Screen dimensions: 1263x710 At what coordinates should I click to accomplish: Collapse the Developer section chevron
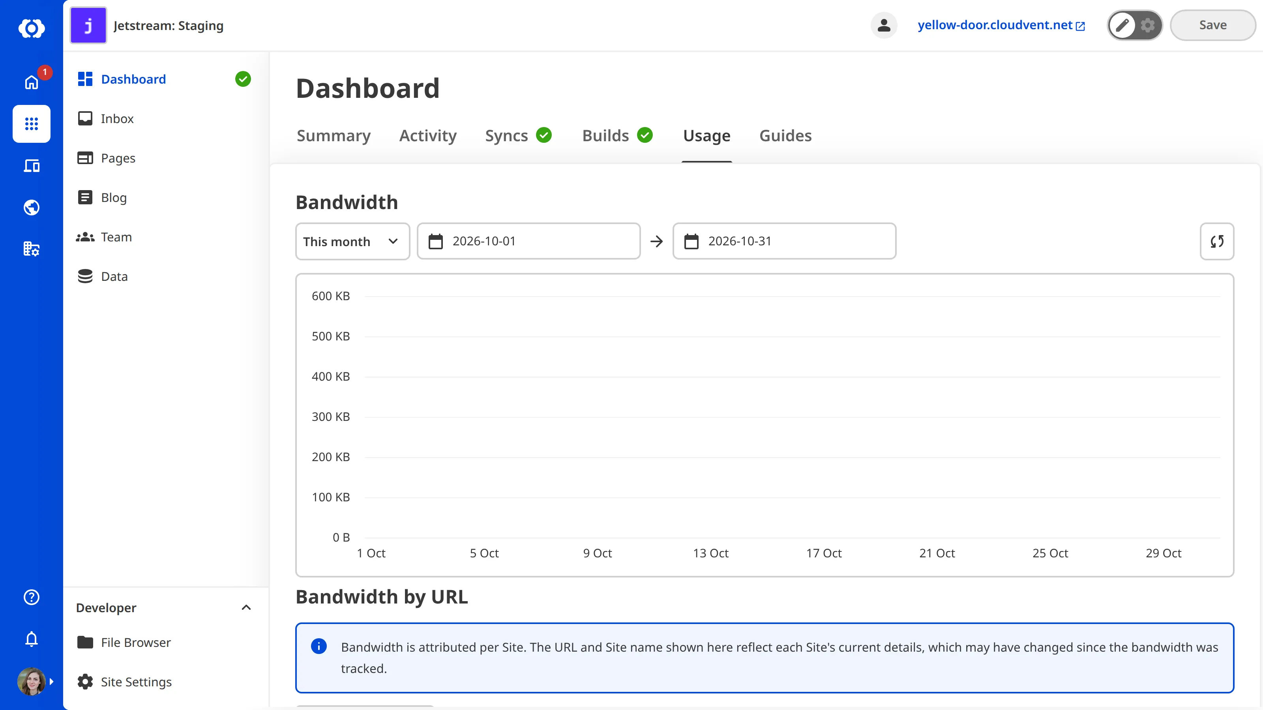tap(246, 607)
